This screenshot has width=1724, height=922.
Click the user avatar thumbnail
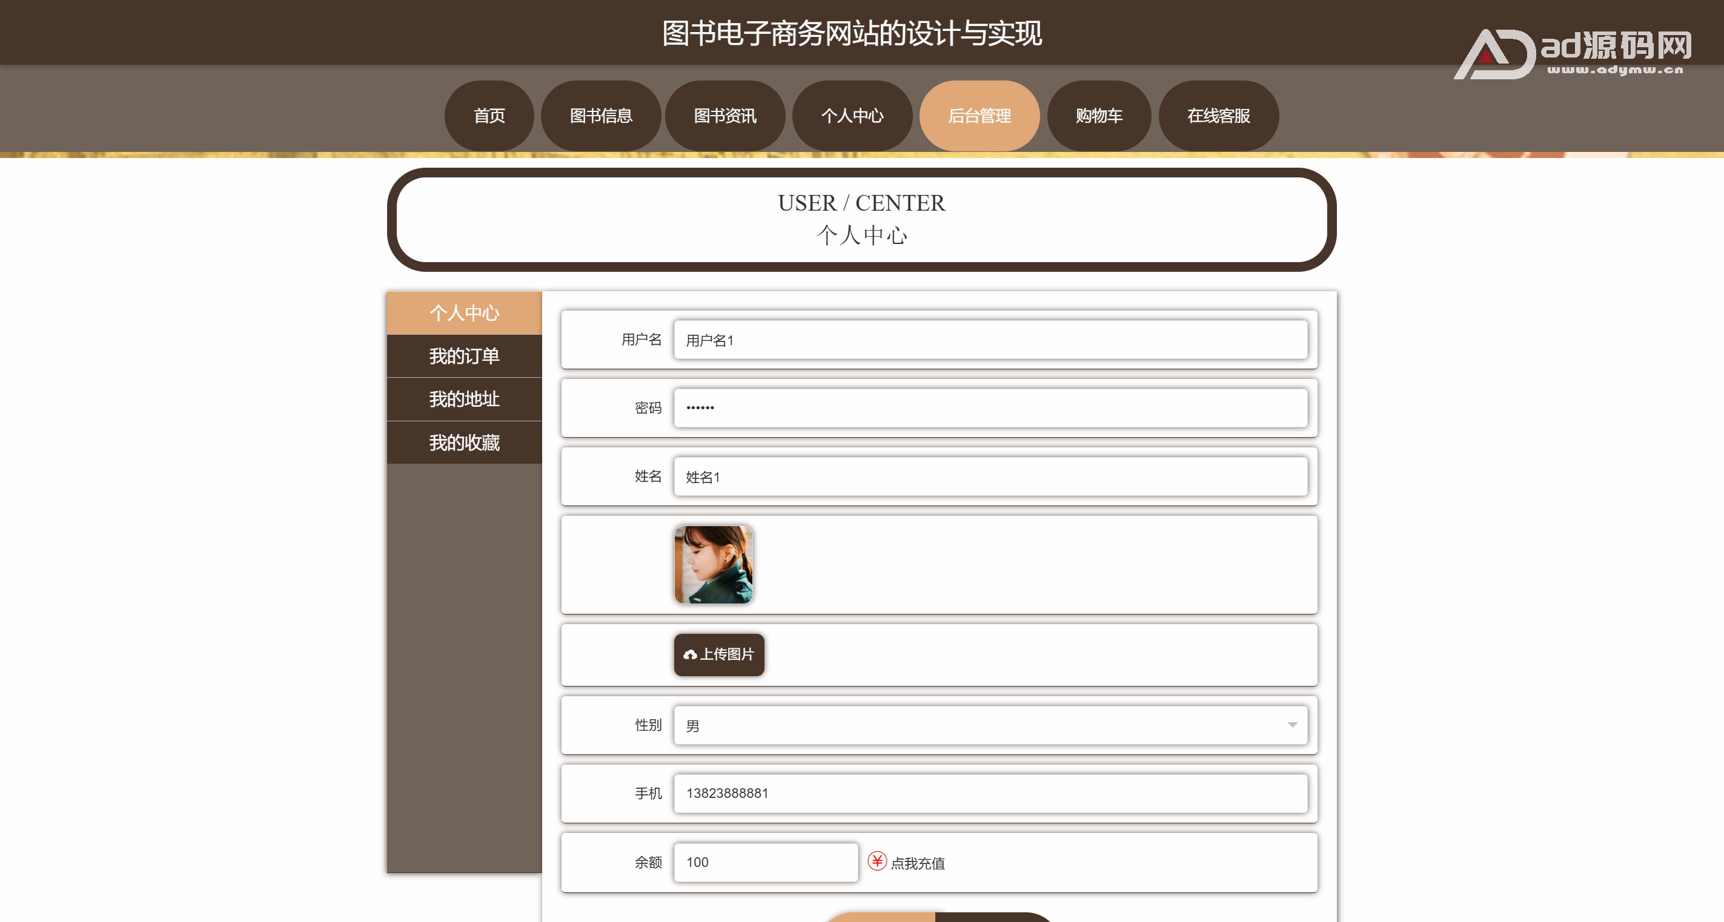pyautogui.click(x=714, y=564)
